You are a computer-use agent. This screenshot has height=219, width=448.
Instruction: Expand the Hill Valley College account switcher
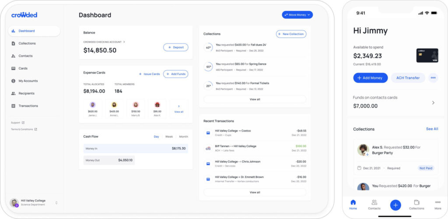pos(56,202)
